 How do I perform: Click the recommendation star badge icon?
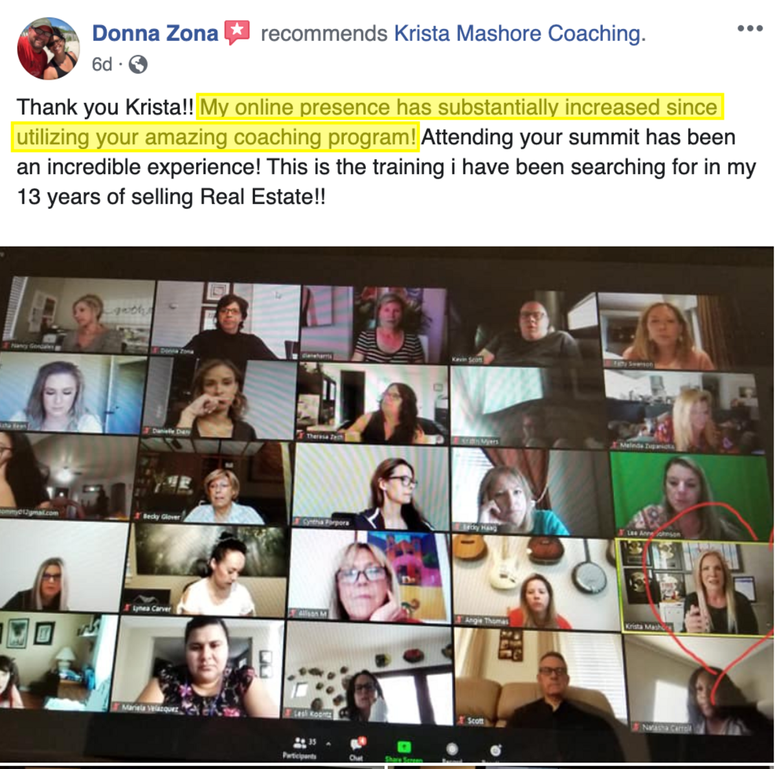[x=237, y=32]
